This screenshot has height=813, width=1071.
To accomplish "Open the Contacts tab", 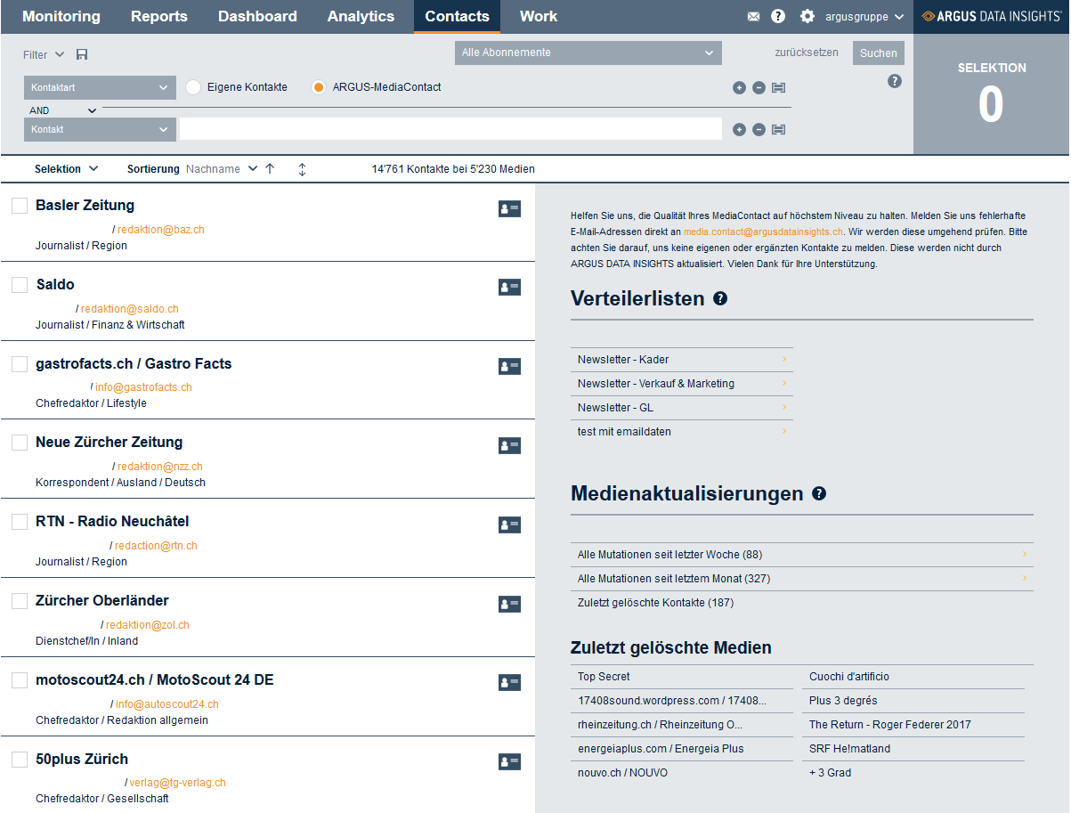I will (x=458, y=16).
